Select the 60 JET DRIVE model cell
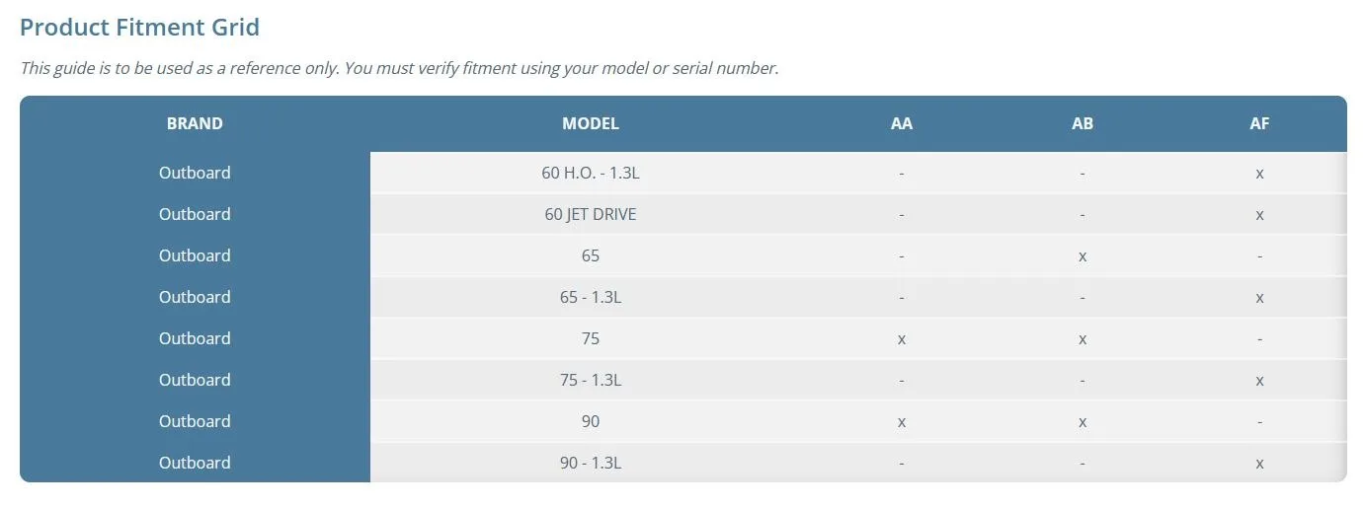 [591, 214]
